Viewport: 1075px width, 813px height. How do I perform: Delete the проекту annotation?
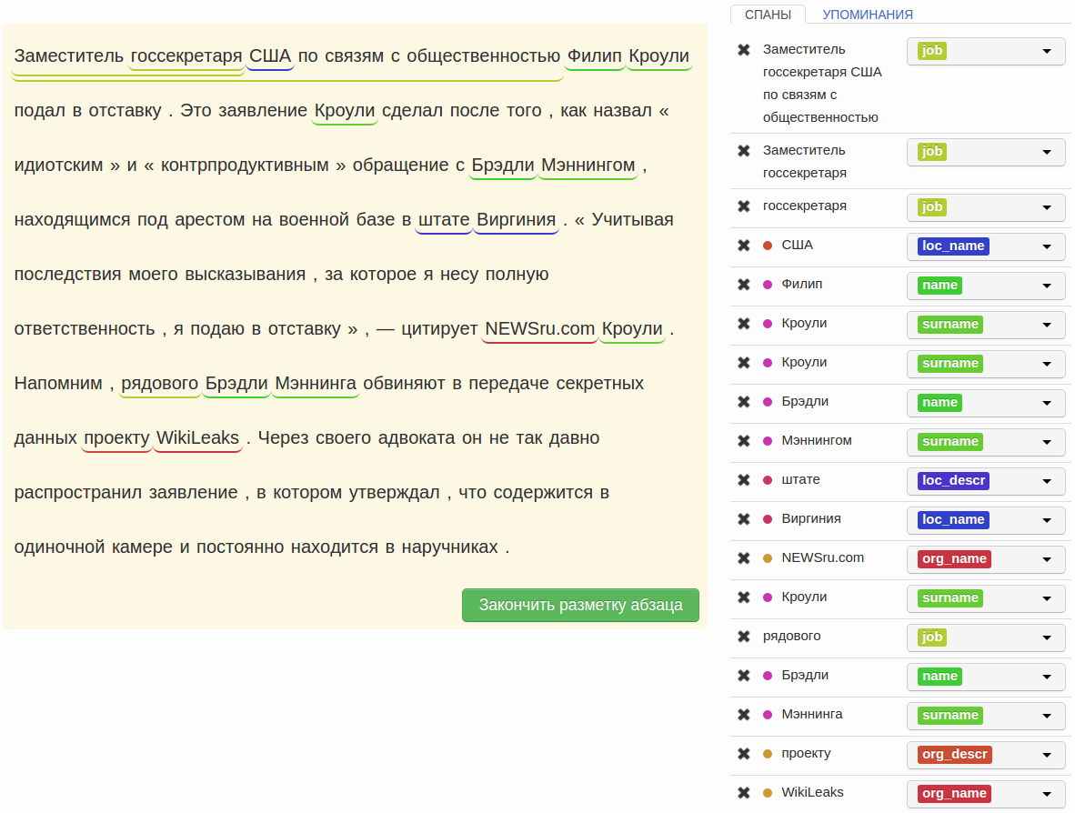[743, 753]
